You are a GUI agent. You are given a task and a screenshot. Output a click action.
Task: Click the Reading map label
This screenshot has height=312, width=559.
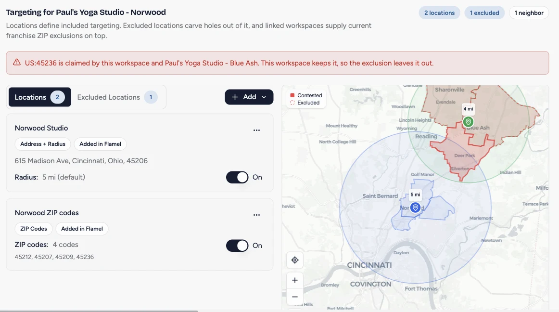[426, 136]
